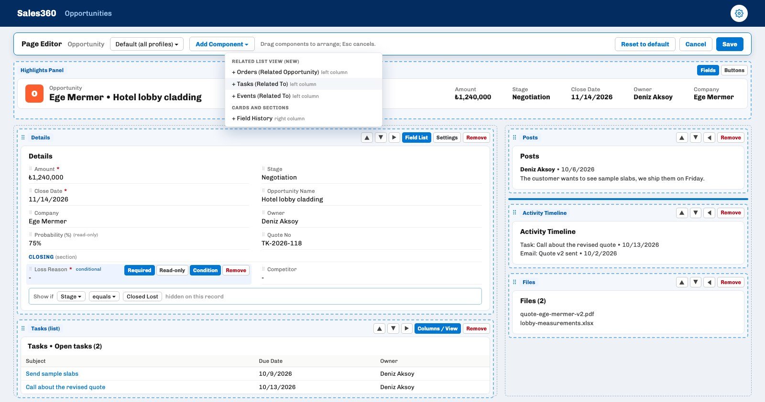Image resolution: width=765 pixels, height=402 pixels.
Task: Add Tasks (Related To) related list
Action: click(304, 84)
